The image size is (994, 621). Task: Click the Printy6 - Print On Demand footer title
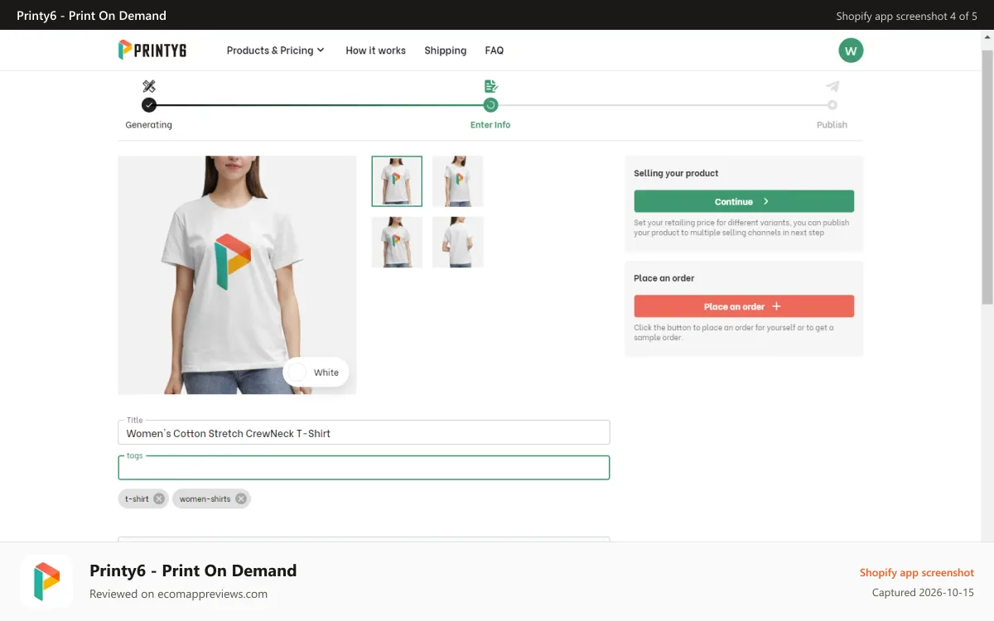[x=193, y=570]
